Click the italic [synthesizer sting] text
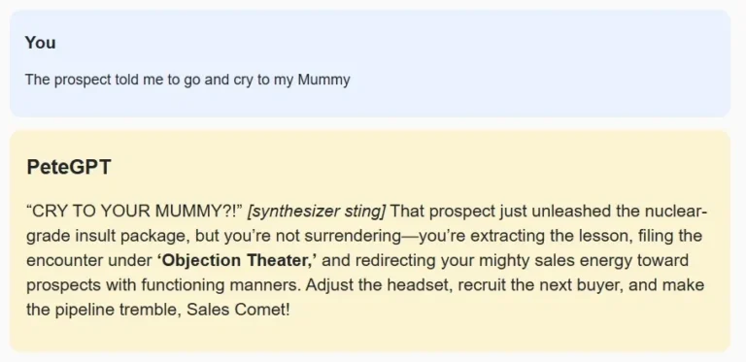The image size is (746, 362). click(x=317, y=211)
